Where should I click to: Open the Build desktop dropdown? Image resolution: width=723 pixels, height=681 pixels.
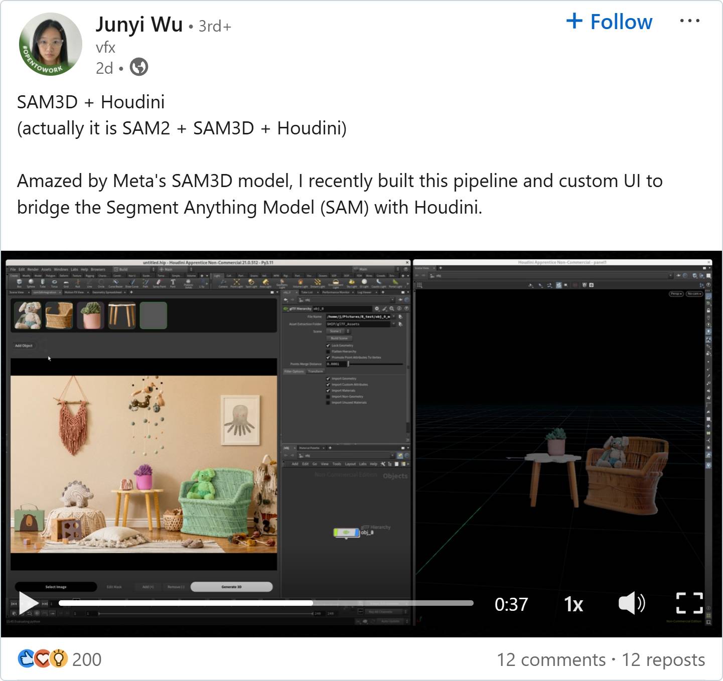coord(134,269)
